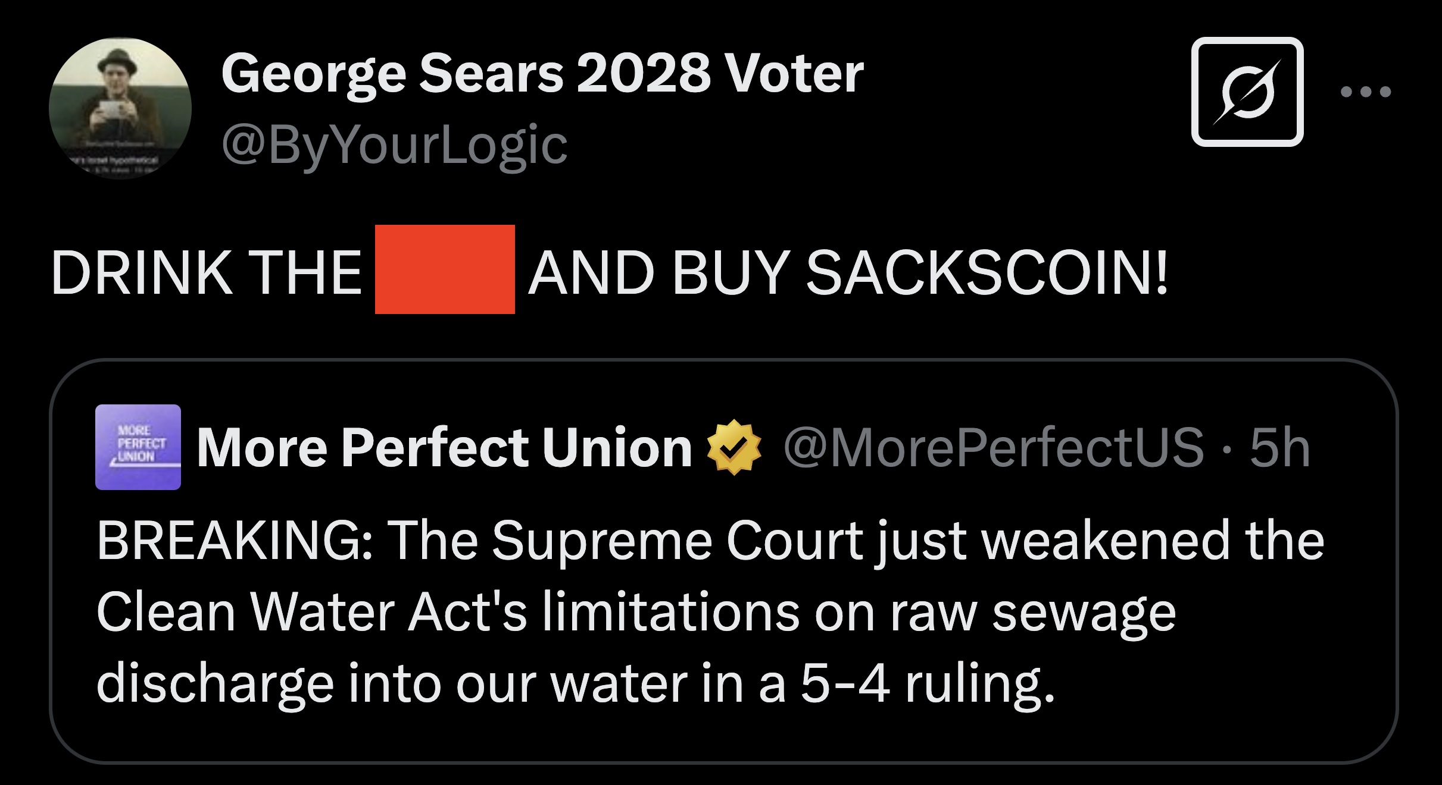Screen dimensions: 1442x785
Task: Open the Grok explain-post icon
Action: click(x=1247, y=92)
